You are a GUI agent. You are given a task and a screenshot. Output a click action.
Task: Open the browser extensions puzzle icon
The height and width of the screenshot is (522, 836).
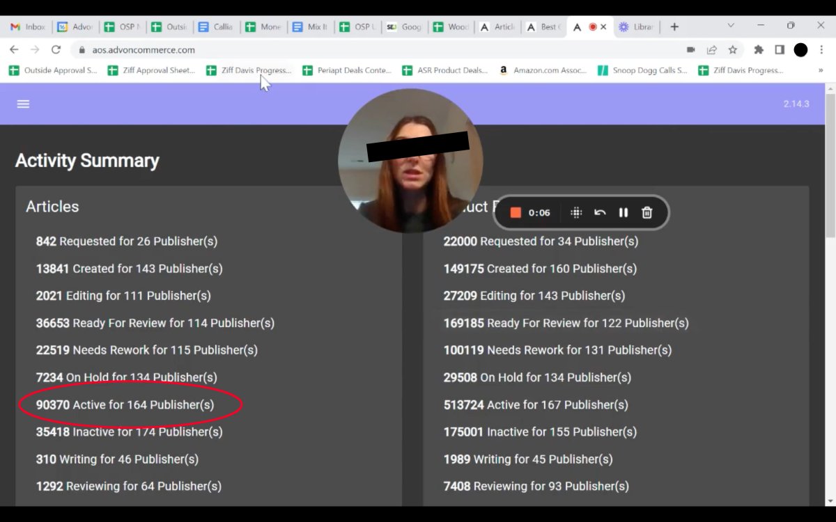[x=759, y=50]
